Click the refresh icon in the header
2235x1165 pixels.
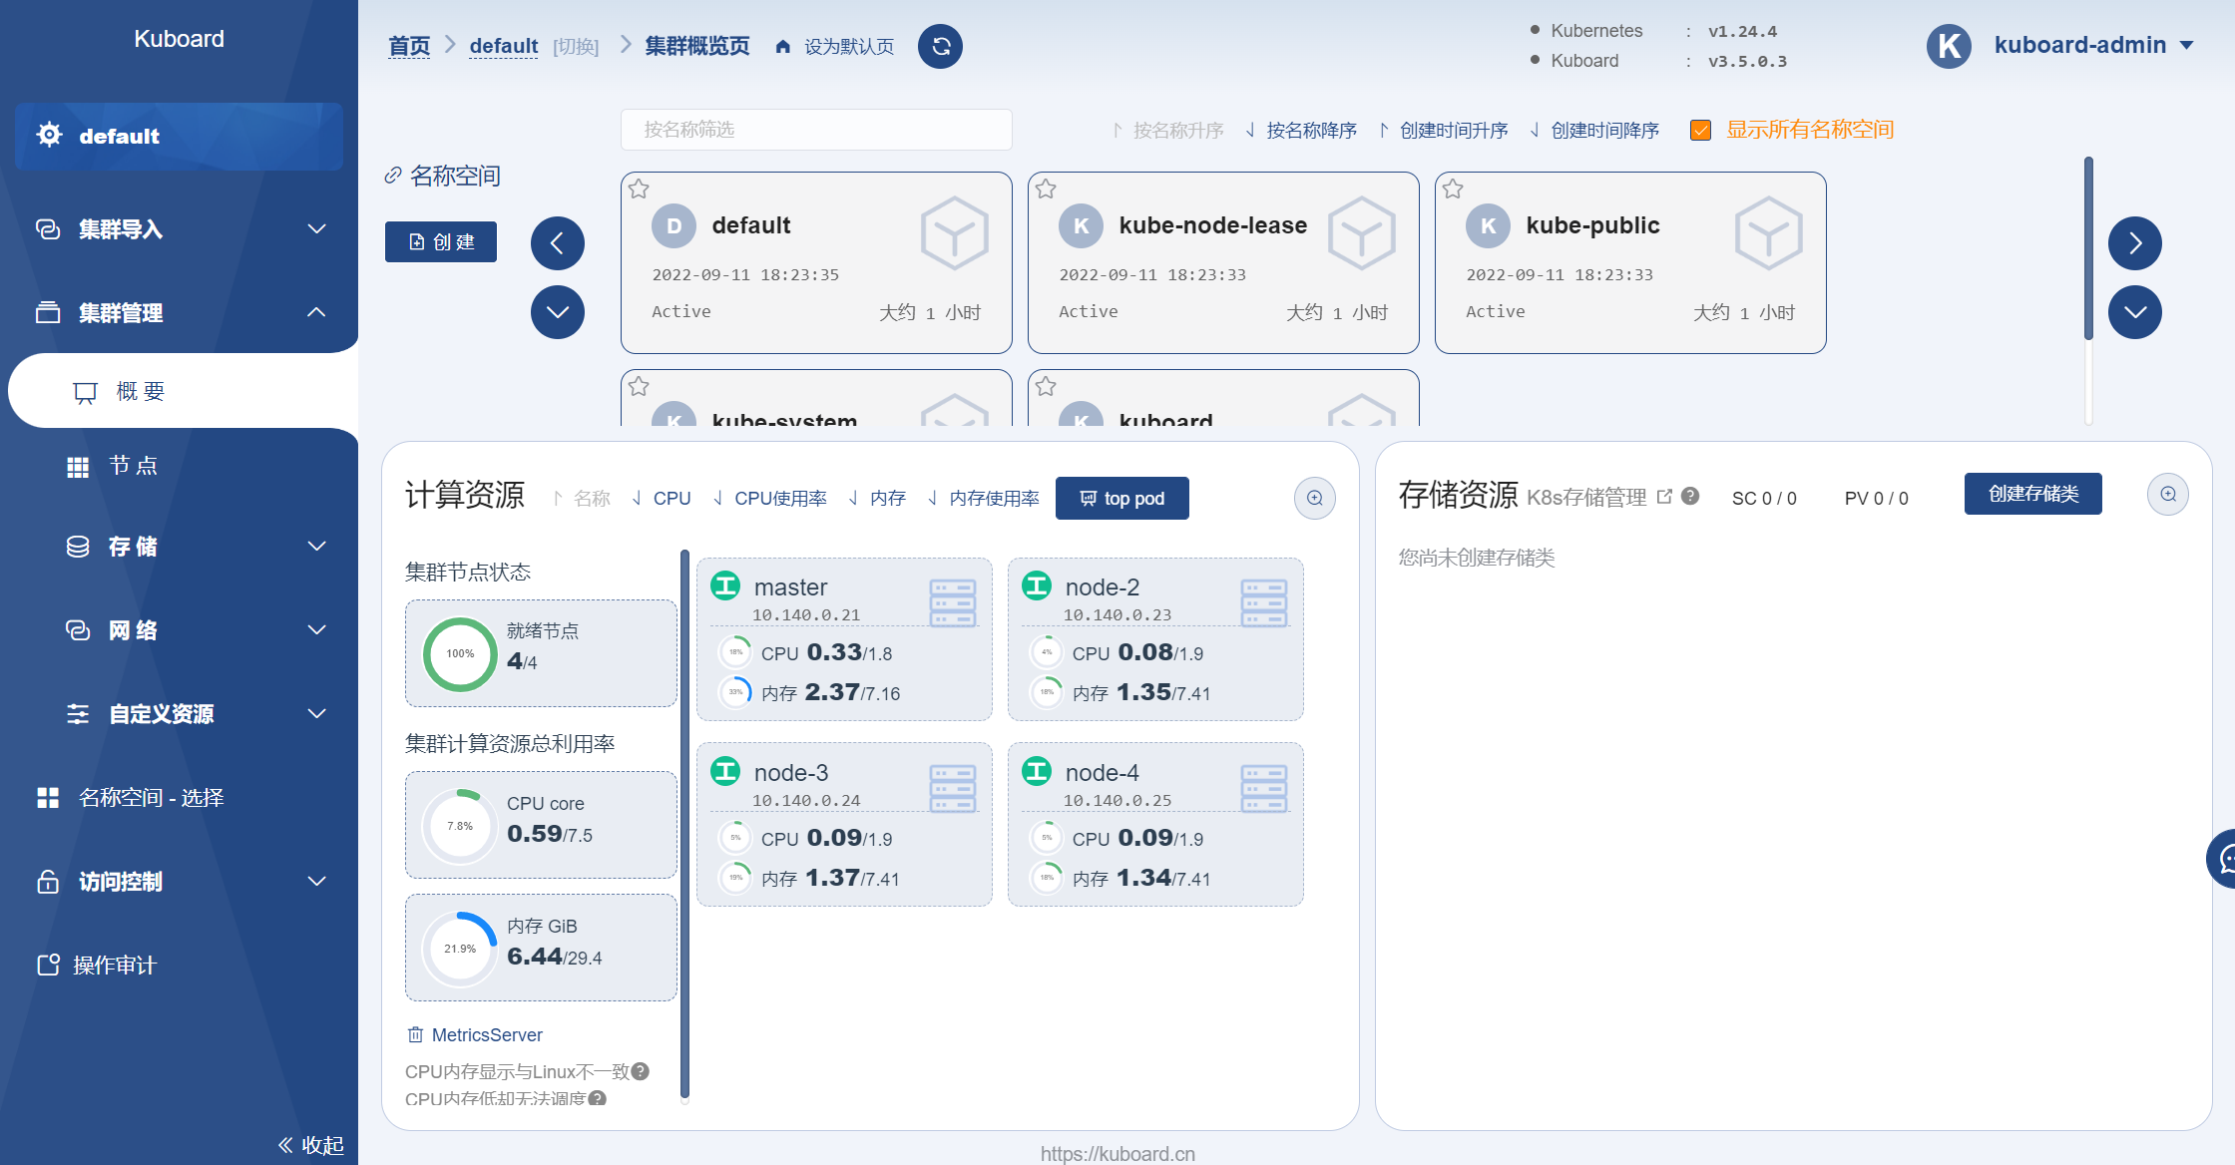point(940,47)
